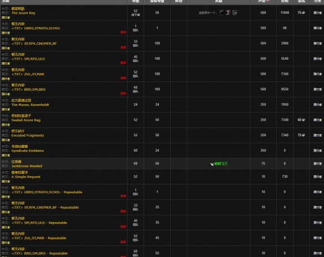
Task: Click the silver coin icon in Encoded Fragments row
Action: point(303,135)
